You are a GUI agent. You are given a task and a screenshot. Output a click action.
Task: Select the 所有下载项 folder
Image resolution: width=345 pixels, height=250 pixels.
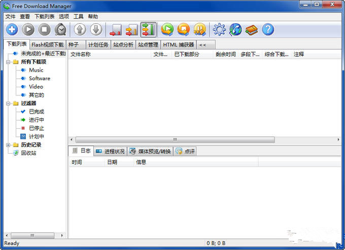(33, 62)
